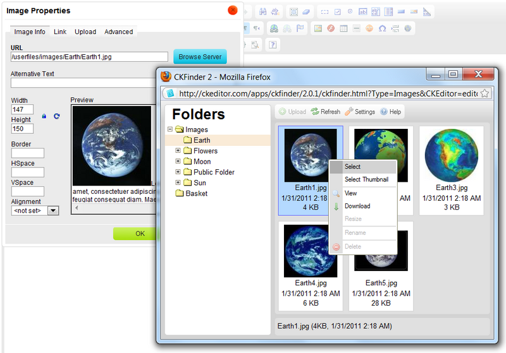The image size is (506, 353).
Task: Click the Show Blocks icon in toolbar
Action: [x=255, y=45]
